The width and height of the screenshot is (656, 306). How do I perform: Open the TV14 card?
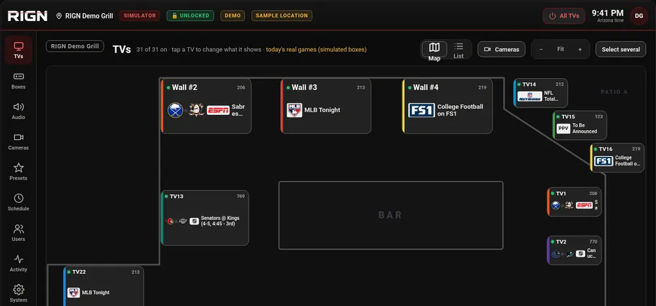(x=541, y=93)
